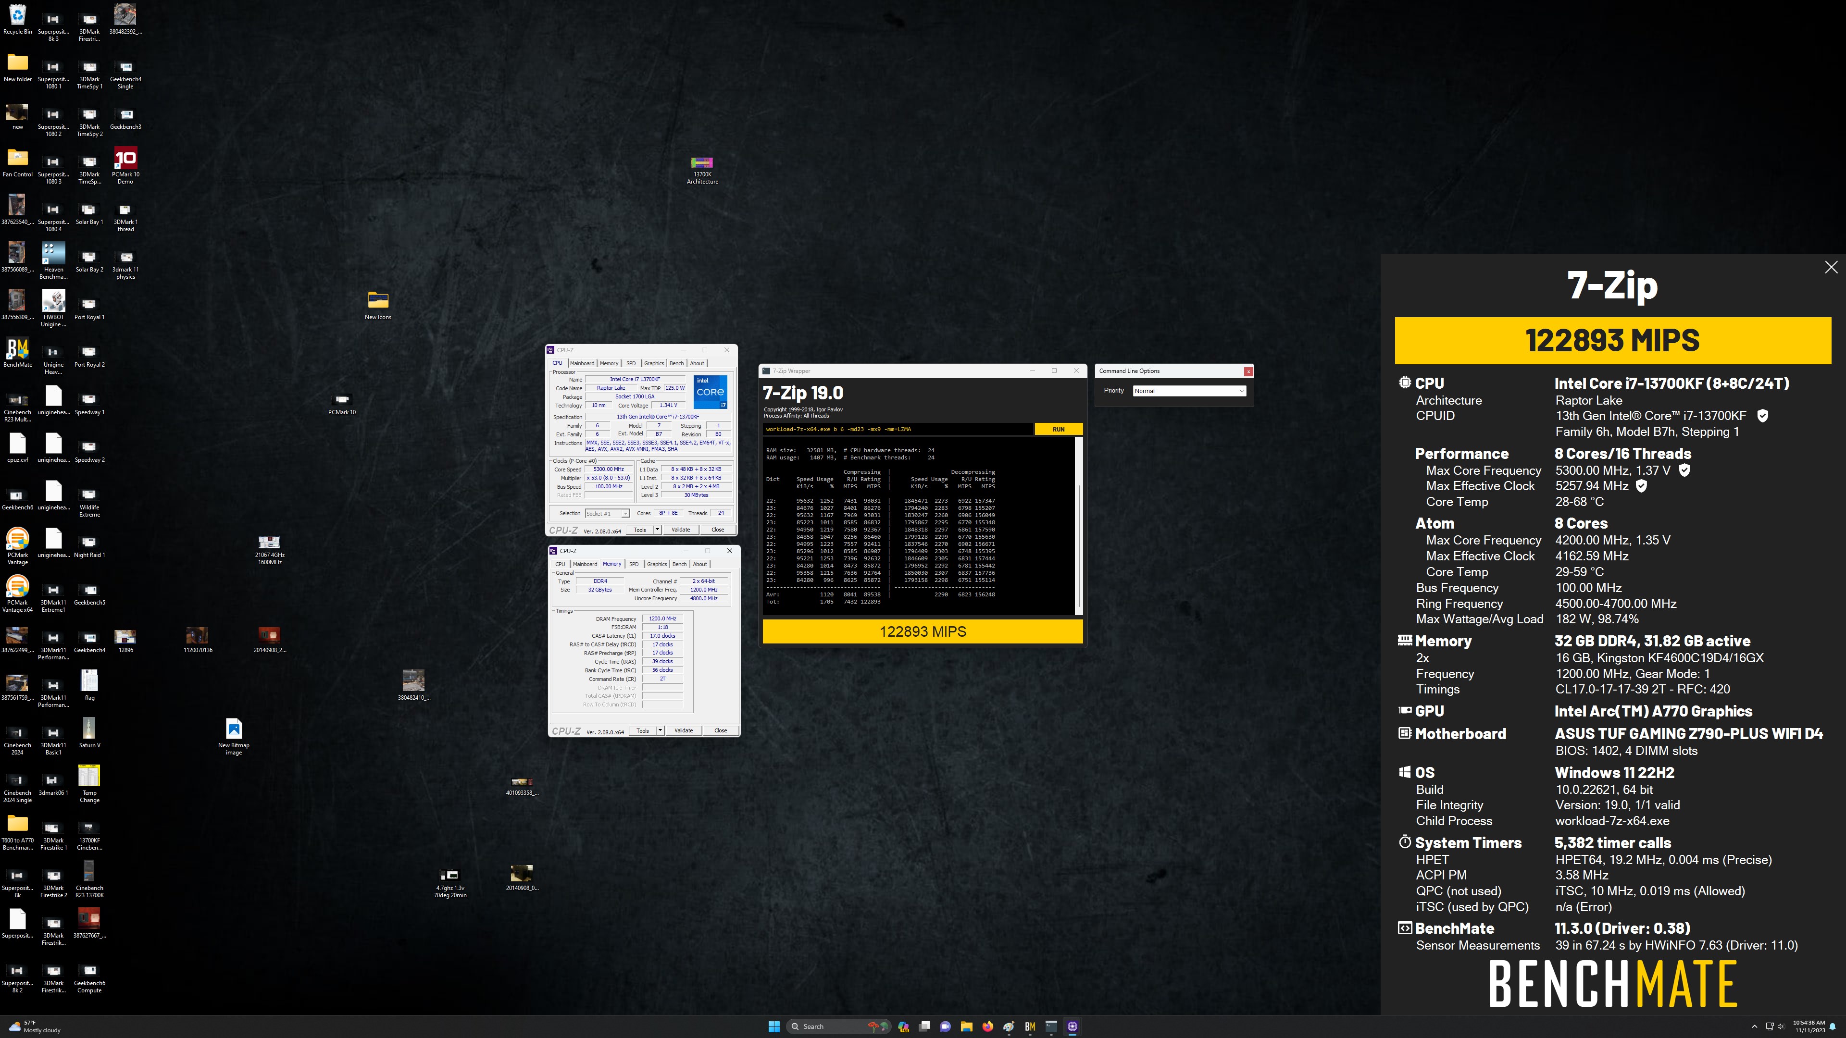Open the PCMark Vantage desktop shortcut
1846x1038 pixels.
[17, 546]
